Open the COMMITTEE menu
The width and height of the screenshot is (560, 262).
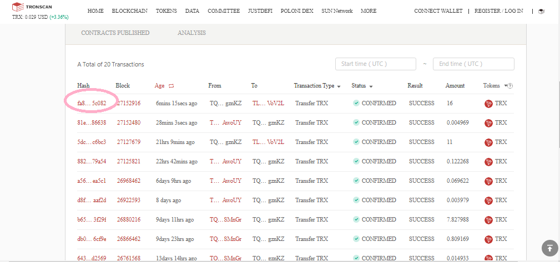click(x=224, y=11)
